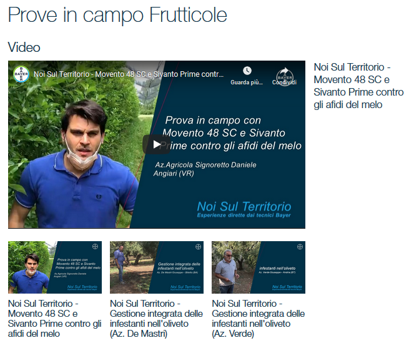Click the 'Video' section heading
The width and height of the screenshot is (409, 363).
click(x=24, y=47)
